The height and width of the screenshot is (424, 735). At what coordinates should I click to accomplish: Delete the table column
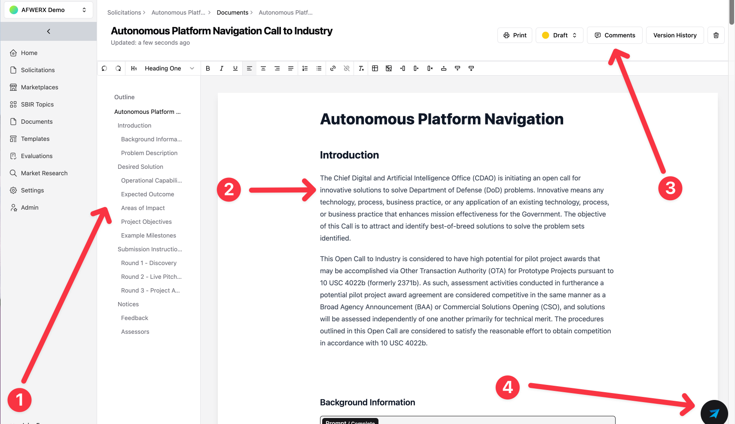pos(430,68)
